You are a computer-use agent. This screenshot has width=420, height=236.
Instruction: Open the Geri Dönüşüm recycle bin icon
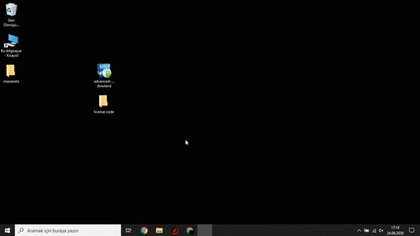[x=11, y=14]
